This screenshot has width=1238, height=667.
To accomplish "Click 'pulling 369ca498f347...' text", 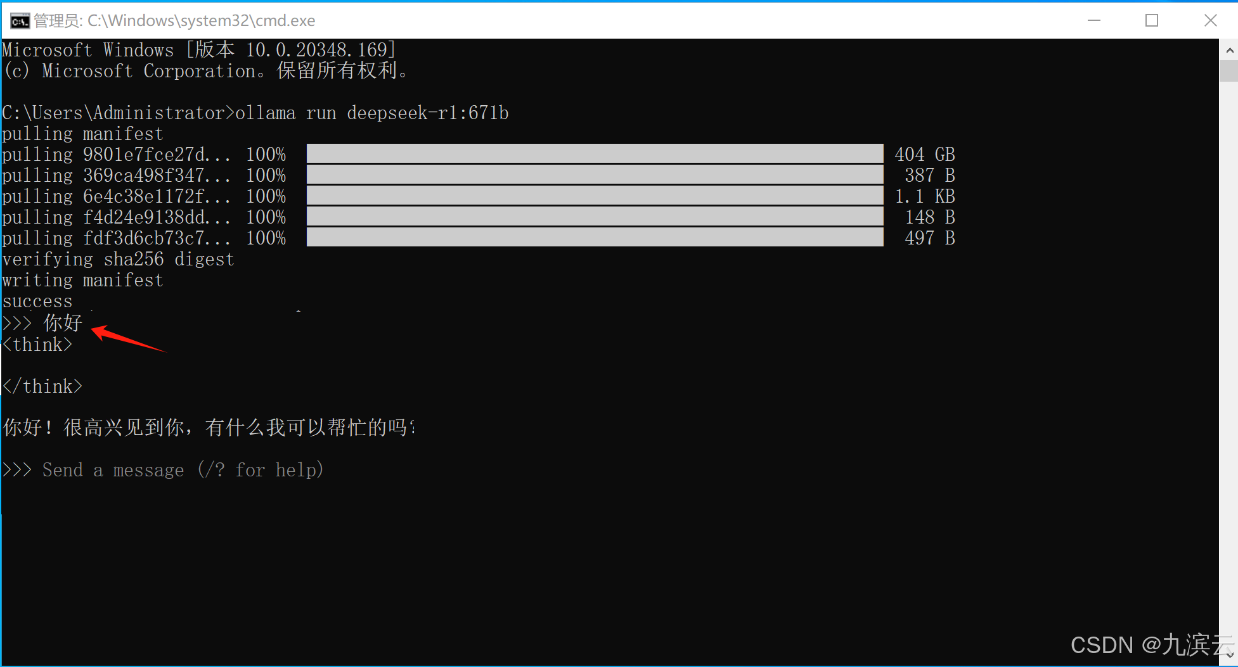I will (x=117, y=175).
